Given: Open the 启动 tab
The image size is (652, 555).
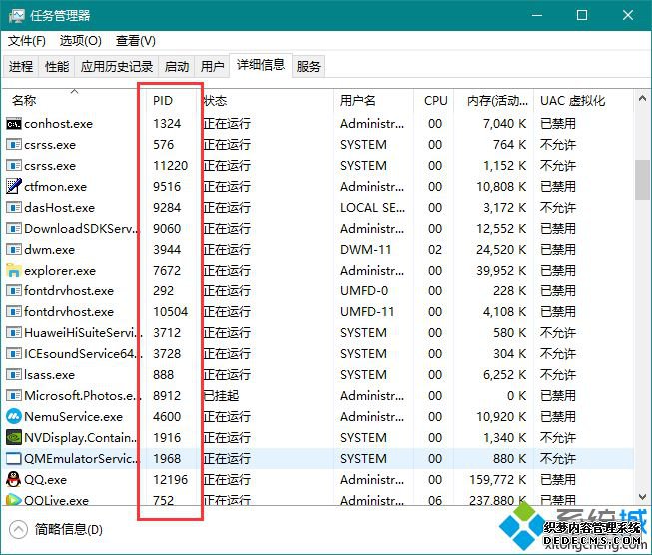Looking at the screenshot, I should [177, 67].
